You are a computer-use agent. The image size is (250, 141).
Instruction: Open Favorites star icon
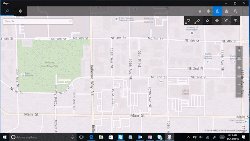pyautogui.click(x=200, y=11)
